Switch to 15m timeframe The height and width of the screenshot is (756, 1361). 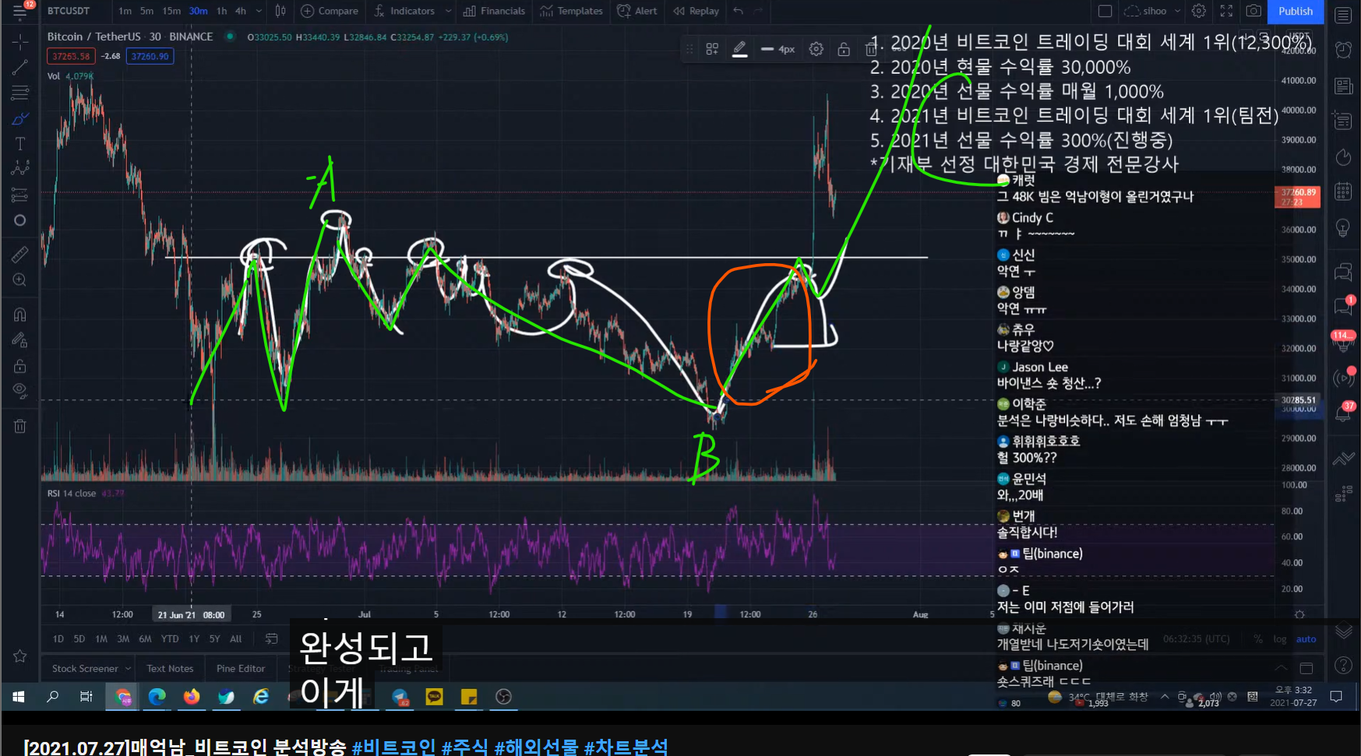point(171,11)
